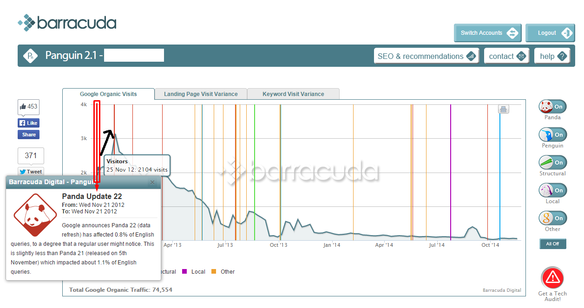
Task: Click the Panguin round logo icon
Action: [x=31, y=56]
